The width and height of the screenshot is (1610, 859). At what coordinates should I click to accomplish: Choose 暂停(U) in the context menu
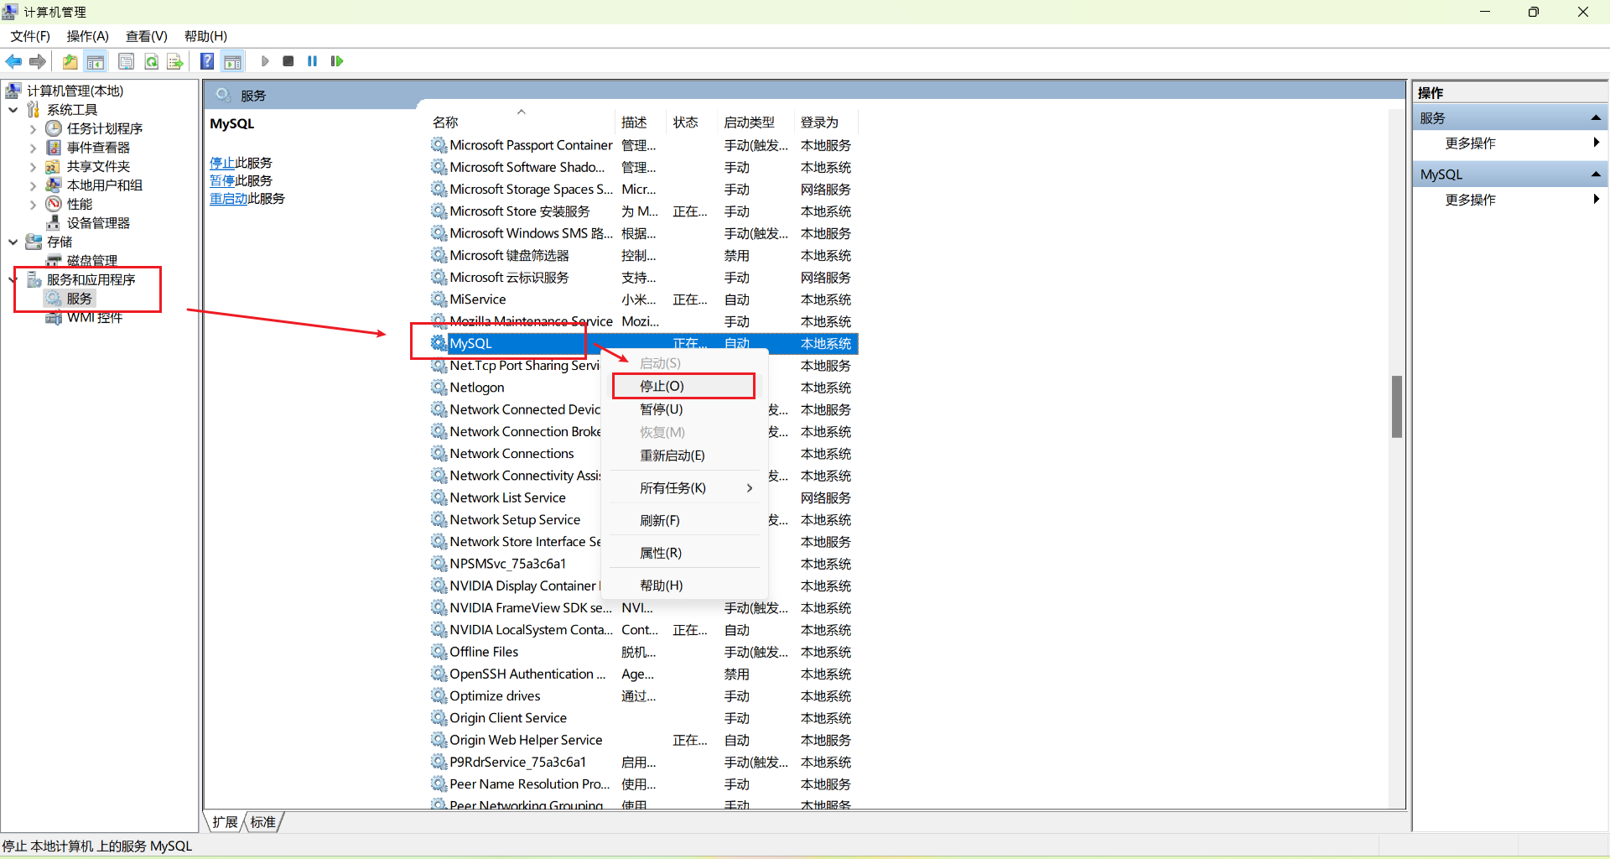(683, 409)
